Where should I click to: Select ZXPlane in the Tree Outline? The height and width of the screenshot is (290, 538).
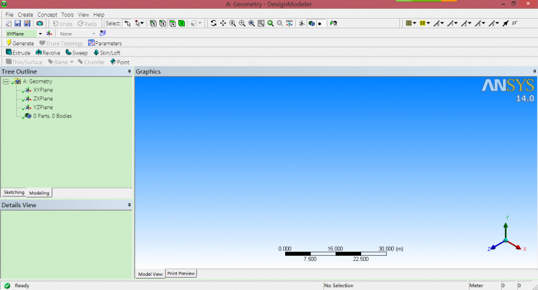[x=43, y=98]
